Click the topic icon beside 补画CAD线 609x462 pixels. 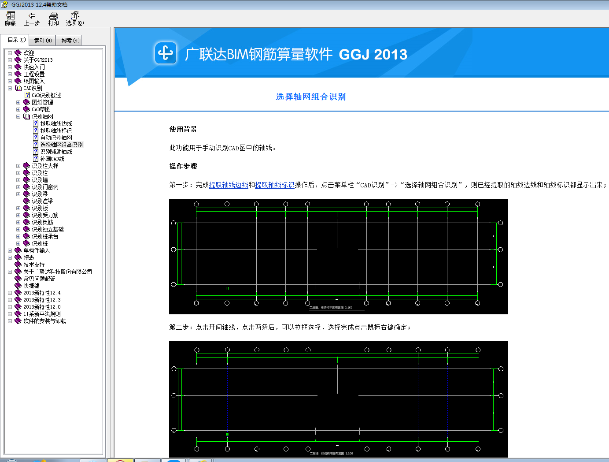tap(36, 159)
